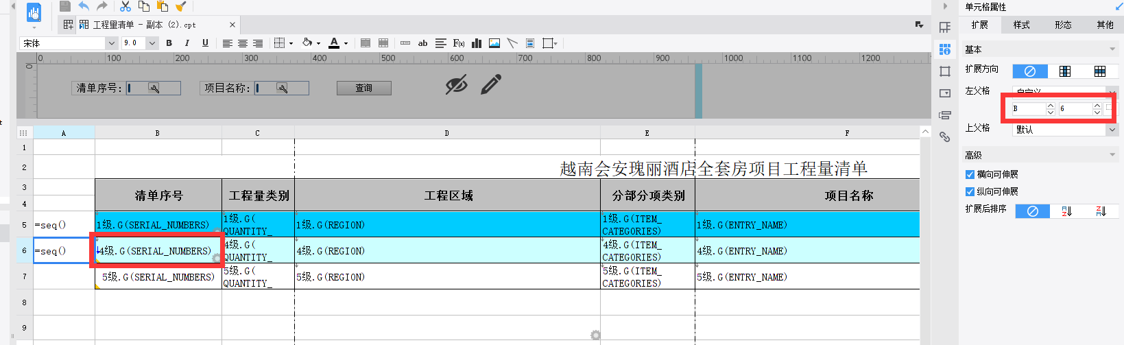Image resolution: width=1124 pixels, height=345 pixels.
Task: Click the merge cells icon
Action: coord(366,43)
